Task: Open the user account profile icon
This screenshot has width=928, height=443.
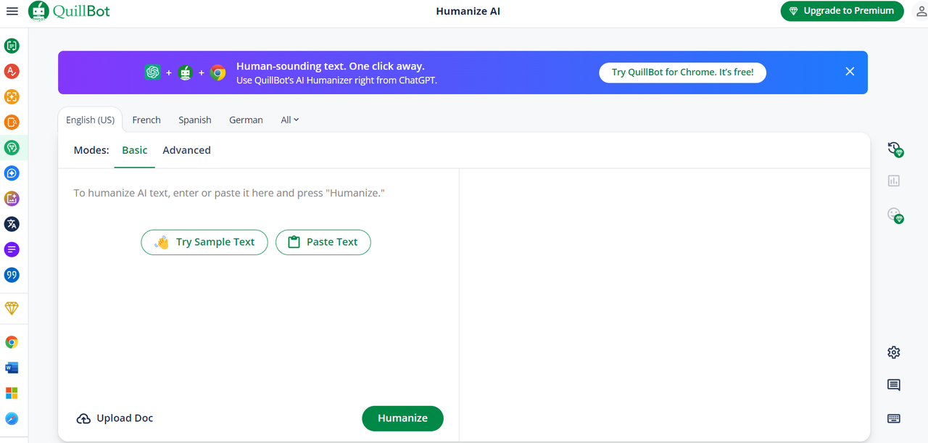Action: click(921, 12)
